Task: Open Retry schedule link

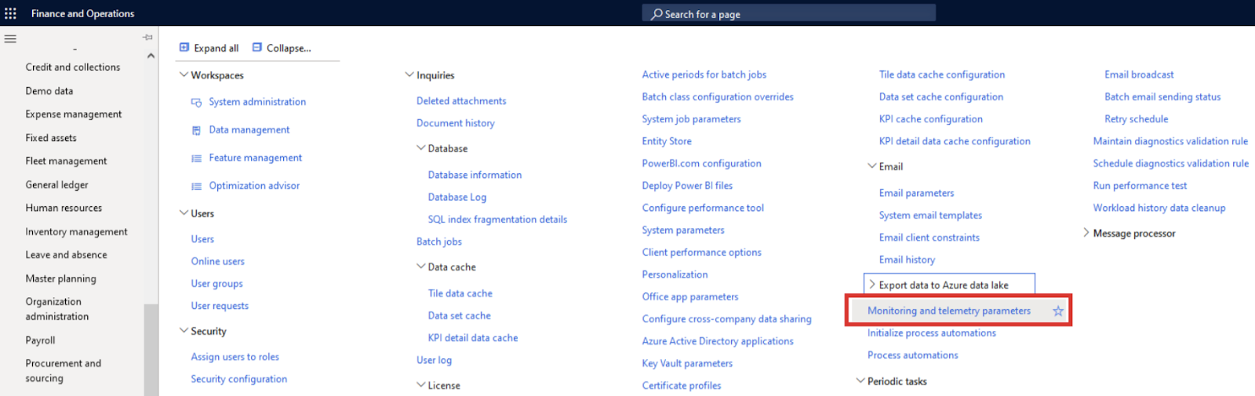Action: point(1136,119)
